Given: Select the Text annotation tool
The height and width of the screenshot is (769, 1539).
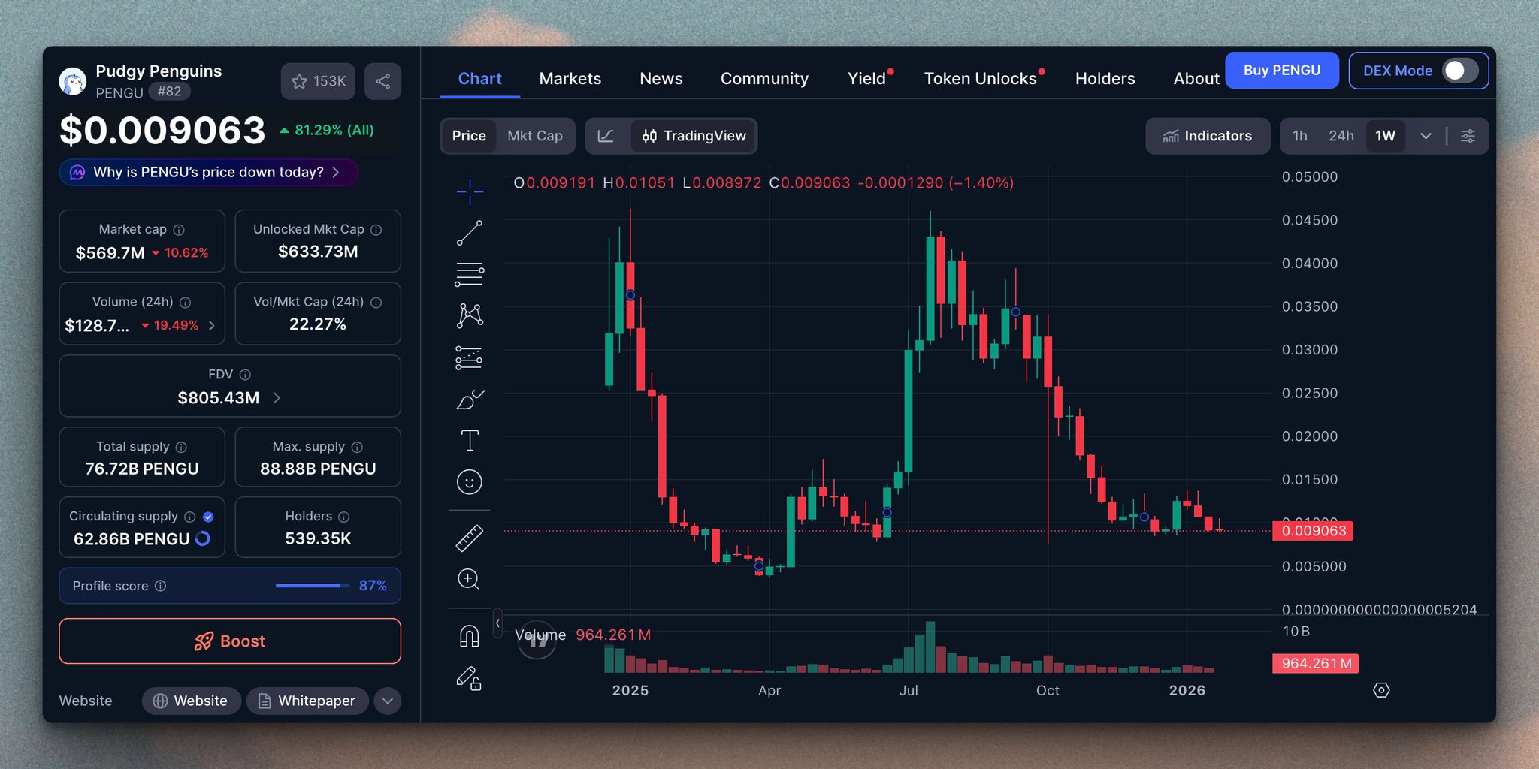Looking at the screenshot, I should (470, 440).
